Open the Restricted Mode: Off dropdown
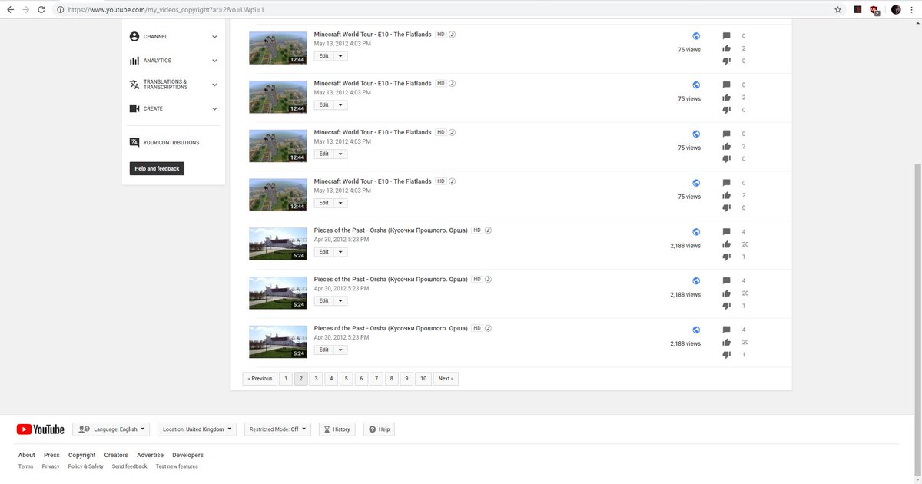The width and height of the screenshot is (922, 484). point(277,429)
